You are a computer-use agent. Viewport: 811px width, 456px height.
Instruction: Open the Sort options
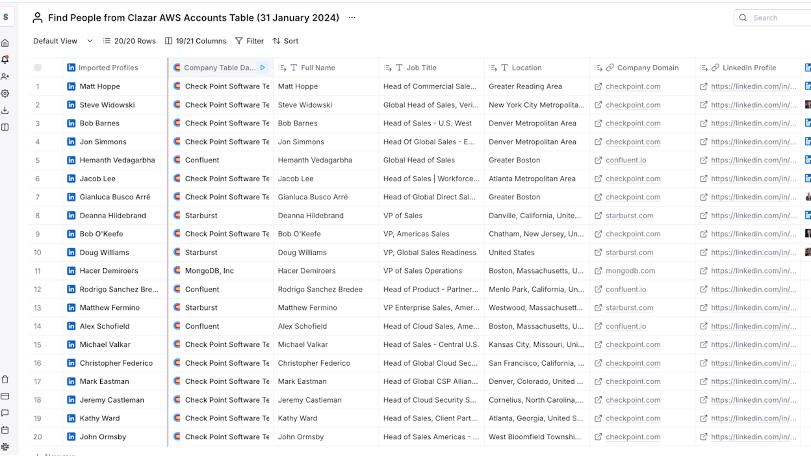(285, 41)
